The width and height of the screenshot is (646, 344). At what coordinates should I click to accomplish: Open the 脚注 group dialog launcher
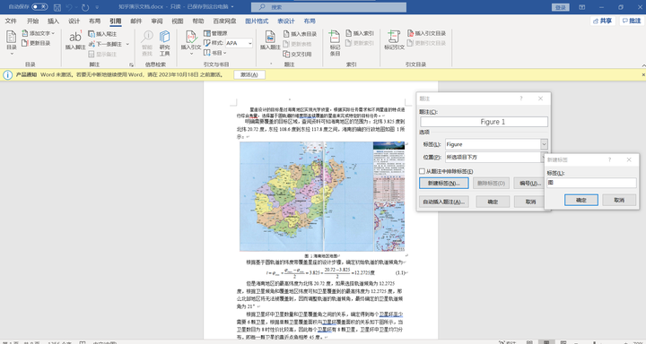click(131, 64)
